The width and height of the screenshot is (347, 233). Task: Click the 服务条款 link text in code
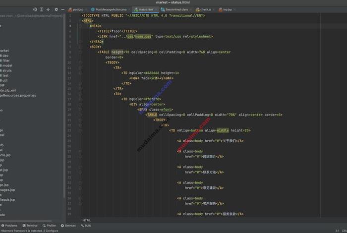pos(229,214)
